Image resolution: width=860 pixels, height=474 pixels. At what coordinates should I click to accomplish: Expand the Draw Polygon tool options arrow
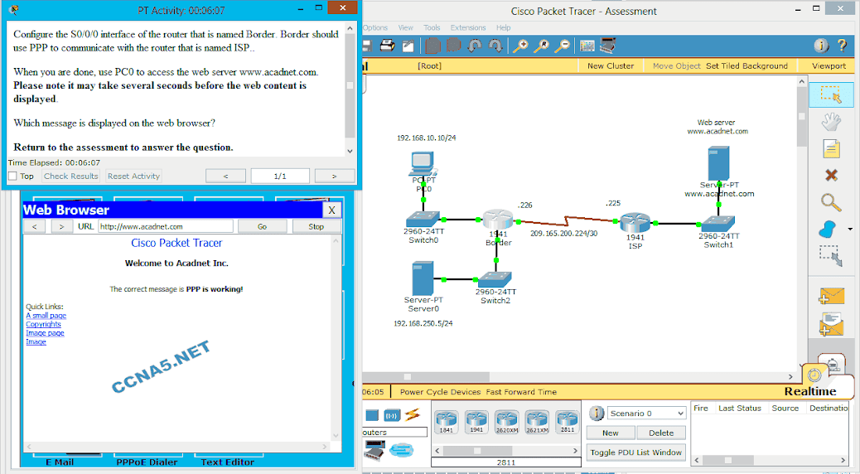point(850,229)
